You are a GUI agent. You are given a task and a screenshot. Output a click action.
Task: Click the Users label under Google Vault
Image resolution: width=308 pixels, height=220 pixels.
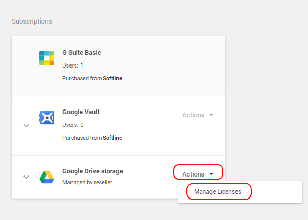[70, 125]
